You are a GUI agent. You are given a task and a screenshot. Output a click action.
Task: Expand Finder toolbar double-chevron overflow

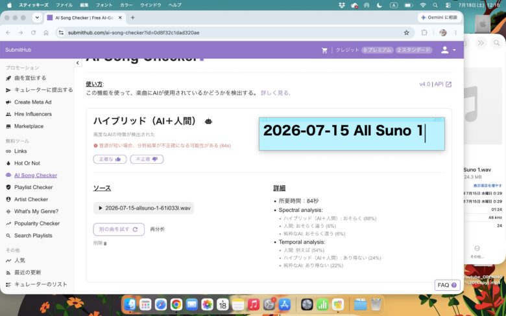point(481,43)
